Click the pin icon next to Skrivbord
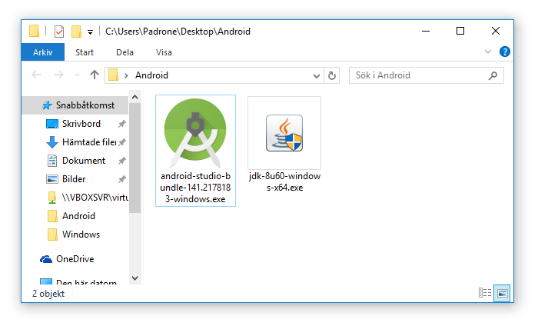Image resolution: width=538 pixels, height=326 pixels. click(x=121, y=124)
